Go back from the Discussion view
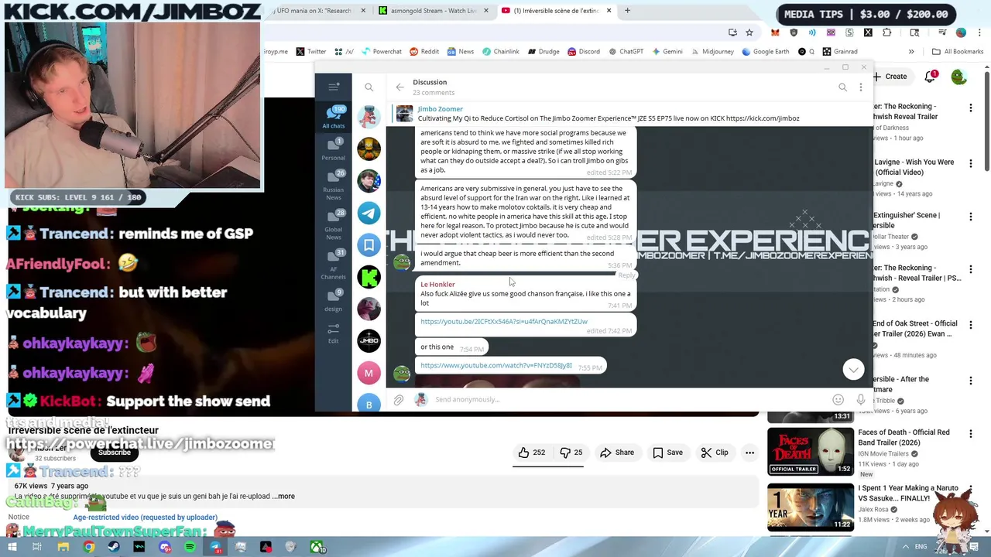Image resolution: width=991 pixels, height=557 pixels. [x=399, y=87]
